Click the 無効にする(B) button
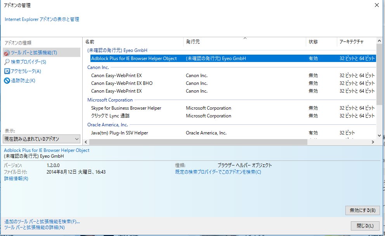The image size is (385, 236). coord(362,210)
